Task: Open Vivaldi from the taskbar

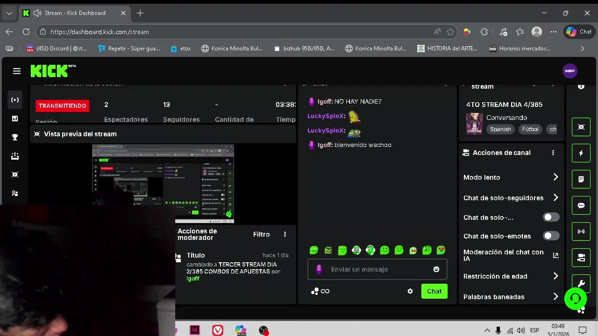Action: point(218,330)
